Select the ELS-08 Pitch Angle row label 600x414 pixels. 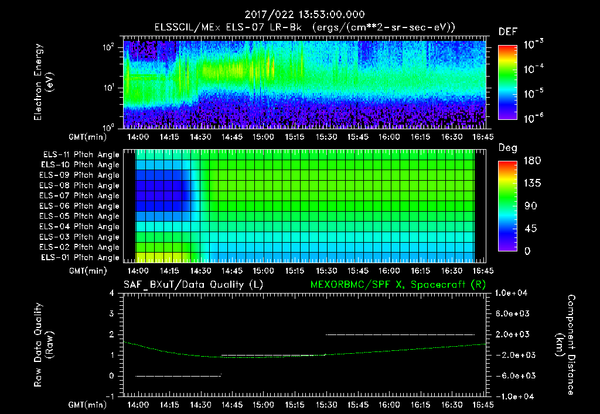(80, 185)
